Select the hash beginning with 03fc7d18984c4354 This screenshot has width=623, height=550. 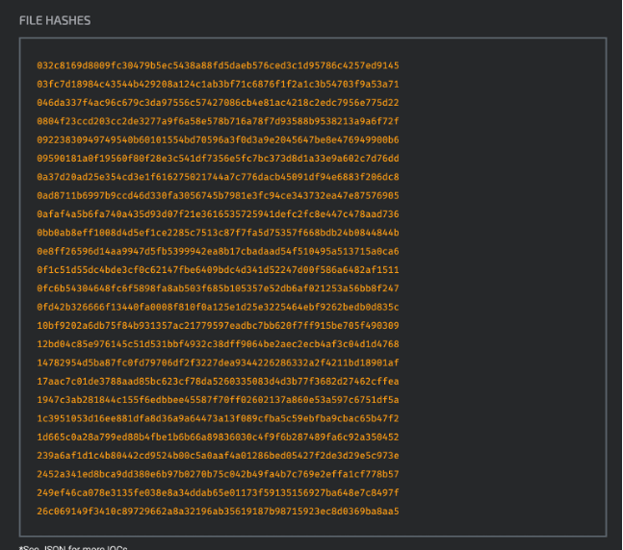coord(218,84)
